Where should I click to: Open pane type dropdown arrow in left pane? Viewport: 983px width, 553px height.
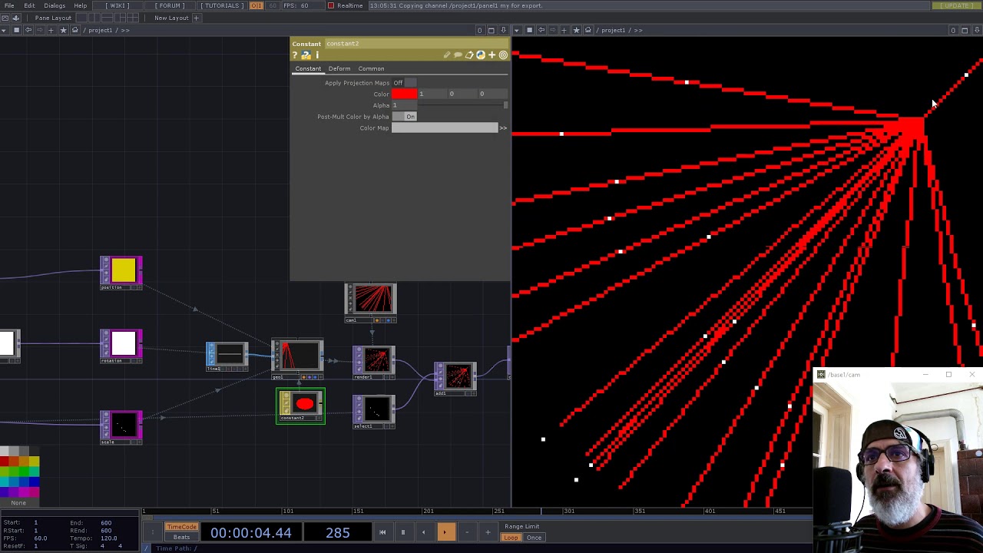pyautogui.click(x=5, y=30)
